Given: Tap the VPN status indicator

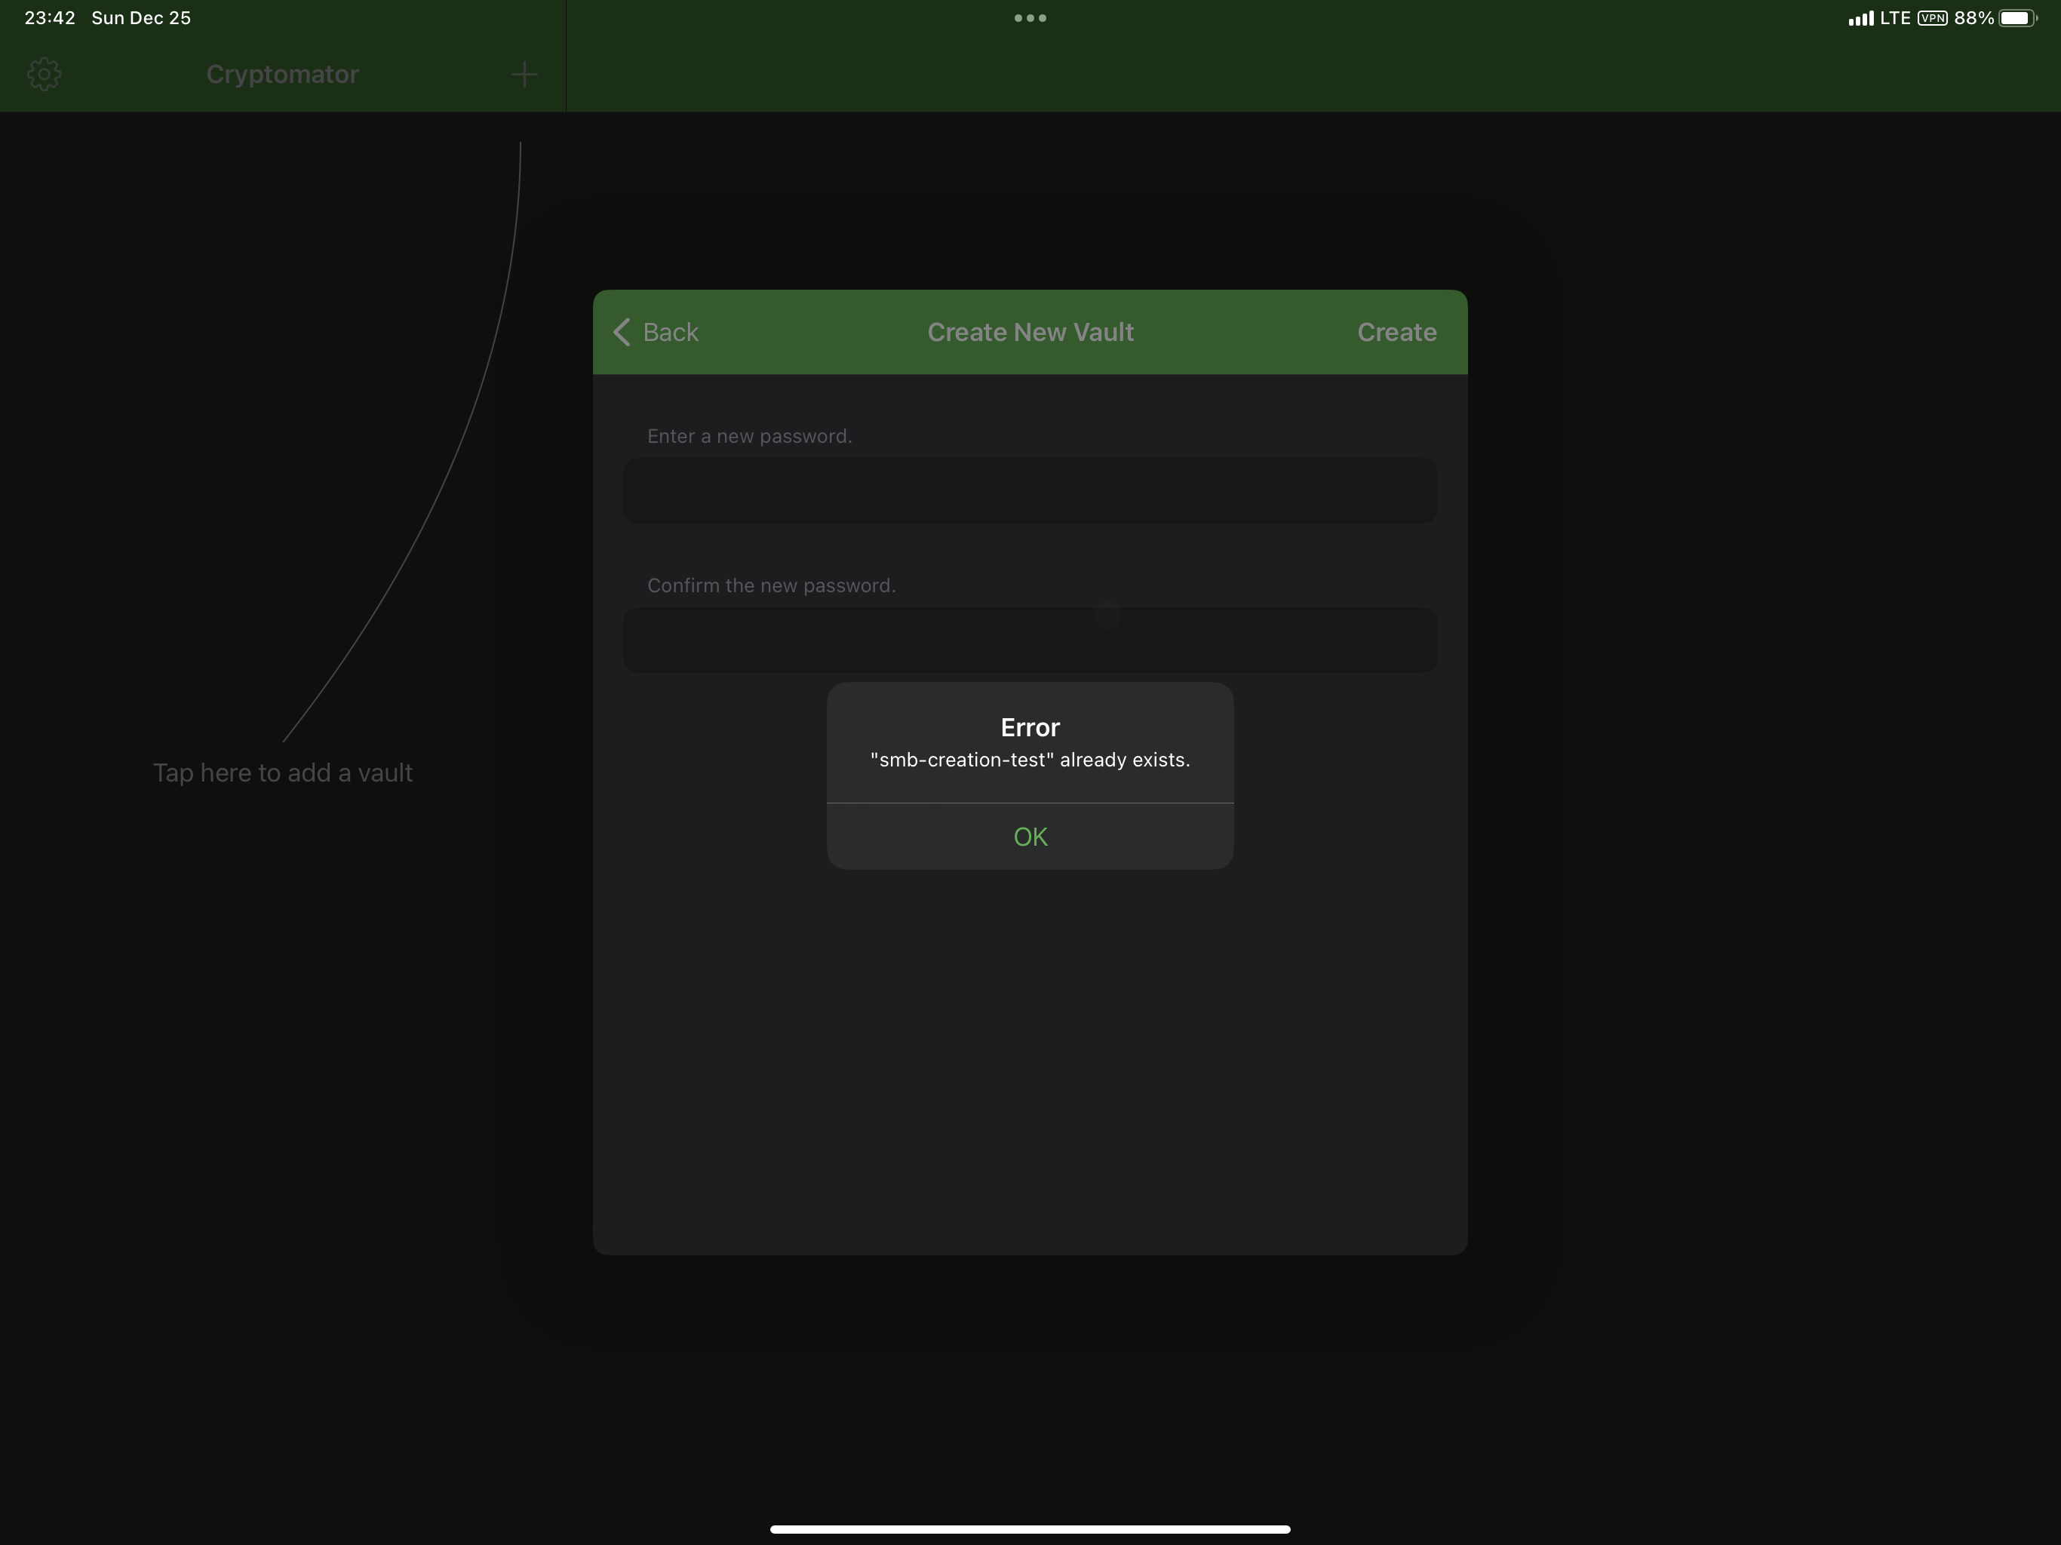Looking at the screenshot, I should pyautogui.click(x=1931, y=17).
